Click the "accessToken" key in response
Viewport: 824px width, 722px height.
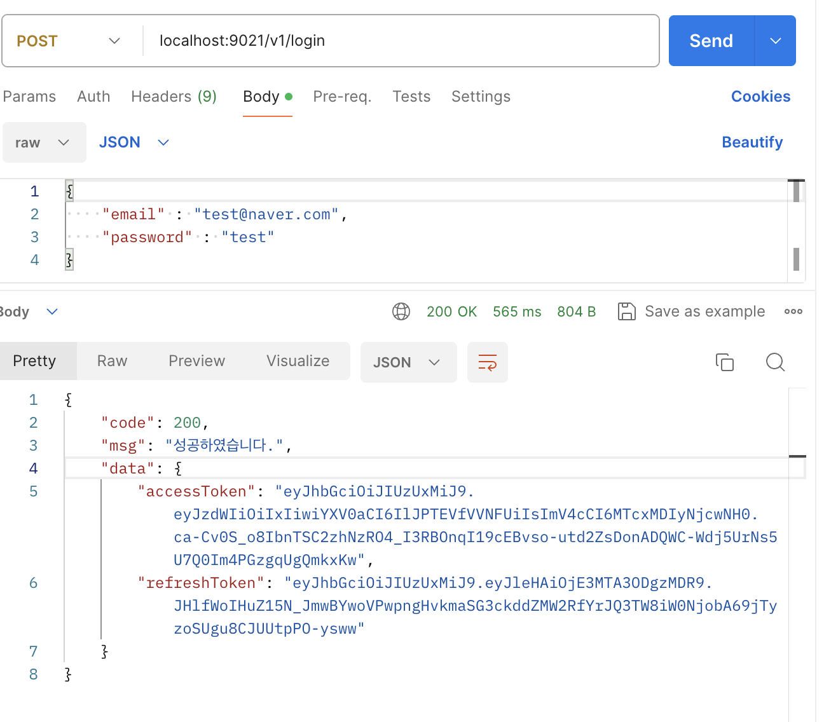pyautogui.click(x=196, y=491)
